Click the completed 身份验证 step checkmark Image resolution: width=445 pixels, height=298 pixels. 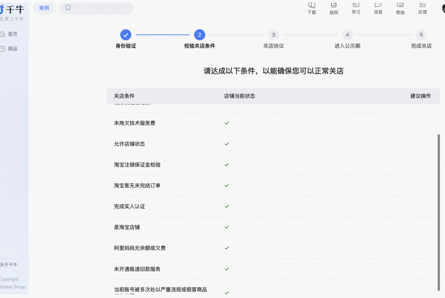point(126,35)
